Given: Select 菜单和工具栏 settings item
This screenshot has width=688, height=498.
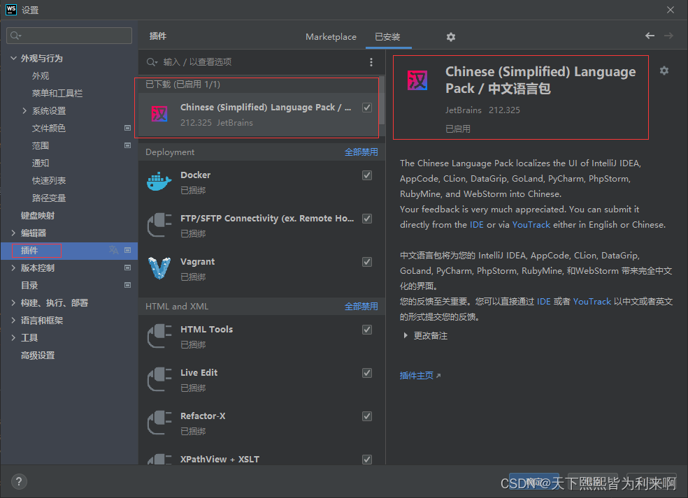Looking at the screenshot, I should pyautogui.click(x=57, y=93).
